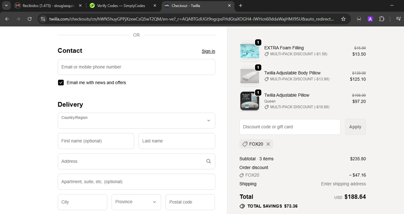Click the City field

pyautogui.click(x=82, y=202)
